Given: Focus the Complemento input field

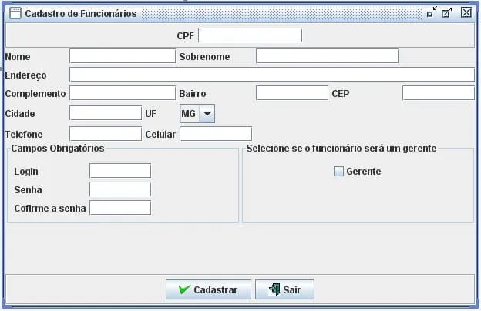Looking at the screenshot, I should tap(123, 93).
